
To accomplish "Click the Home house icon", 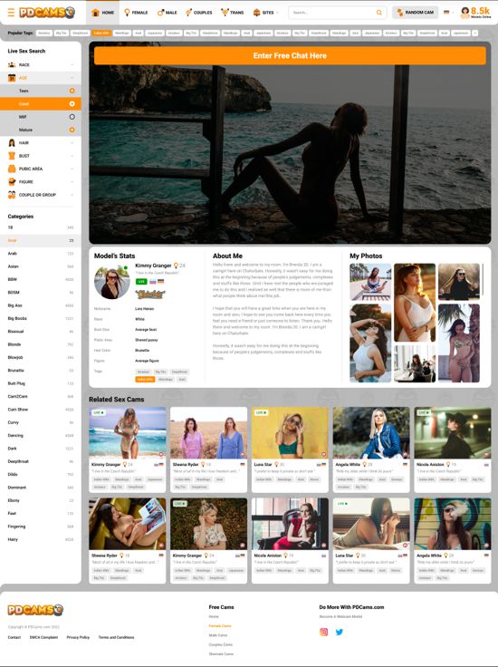I will pos(96,13).
